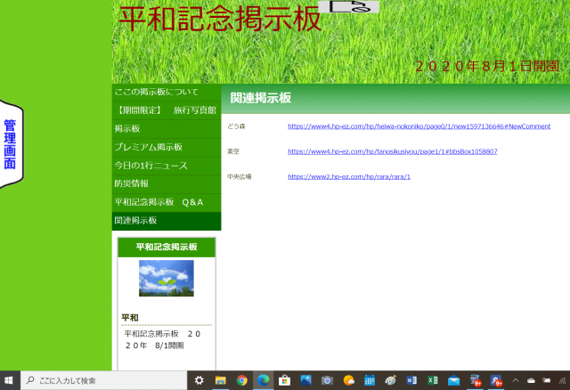Click the 平和記念掲示板 site title
The height and width of the screenshot is (390, 570).
tap(220, 19)
